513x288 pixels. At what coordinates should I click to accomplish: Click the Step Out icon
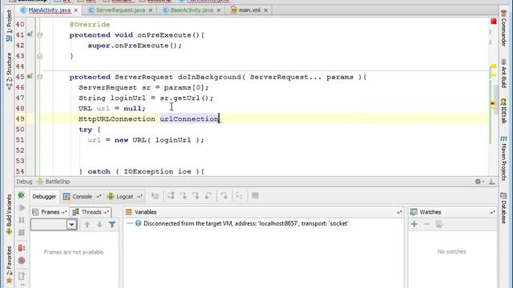coord(208,196)
